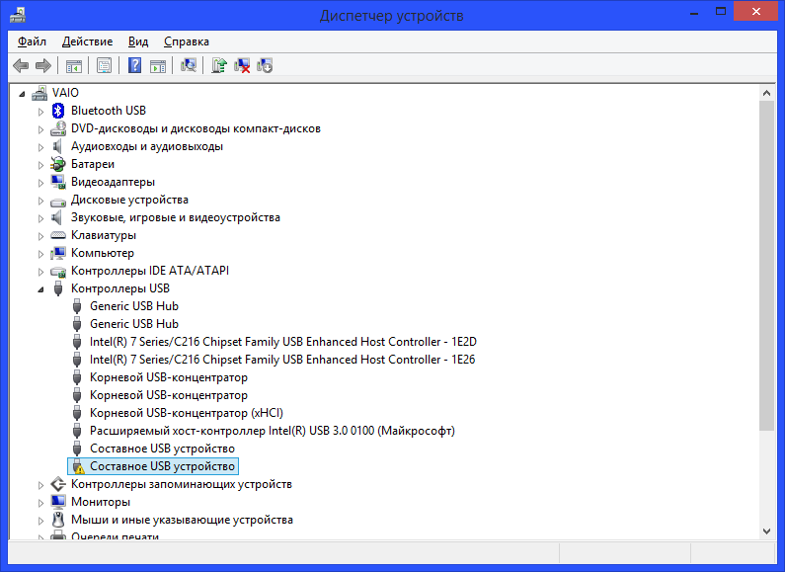
Task: Expand the Батареи node
Action: [40, 165]
